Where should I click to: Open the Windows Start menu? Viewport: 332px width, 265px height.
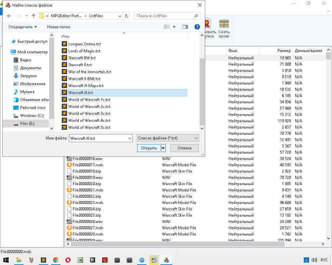coord(6,260)
